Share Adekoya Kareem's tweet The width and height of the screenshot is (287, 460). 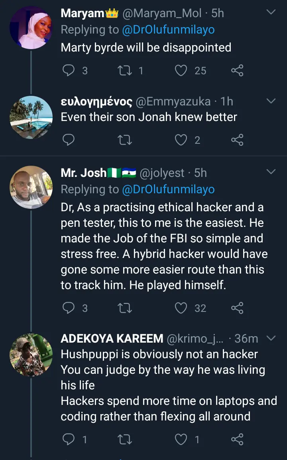point(237,440)
